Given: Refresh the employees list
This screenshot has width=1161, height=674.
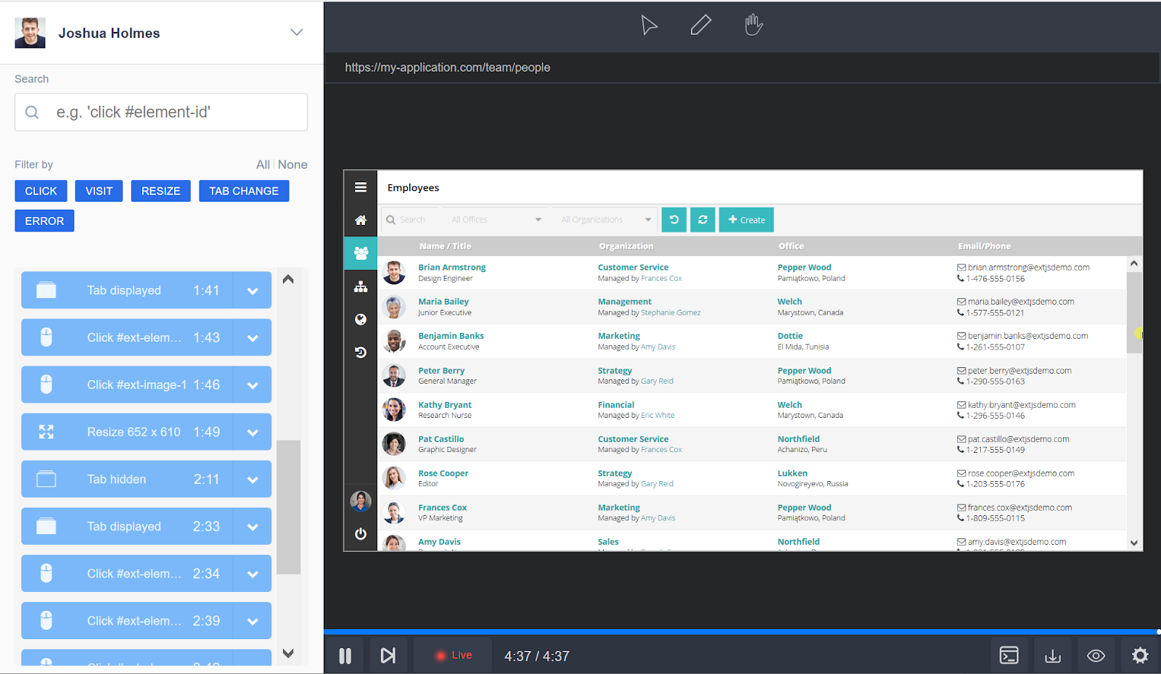Looking at the screenshot, I should click(x=702, y=220).
